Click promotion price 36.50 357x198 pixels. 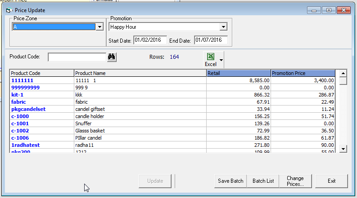[328, 131]
